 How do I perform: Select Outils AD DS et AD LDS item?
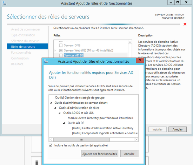tap(78, 113)
